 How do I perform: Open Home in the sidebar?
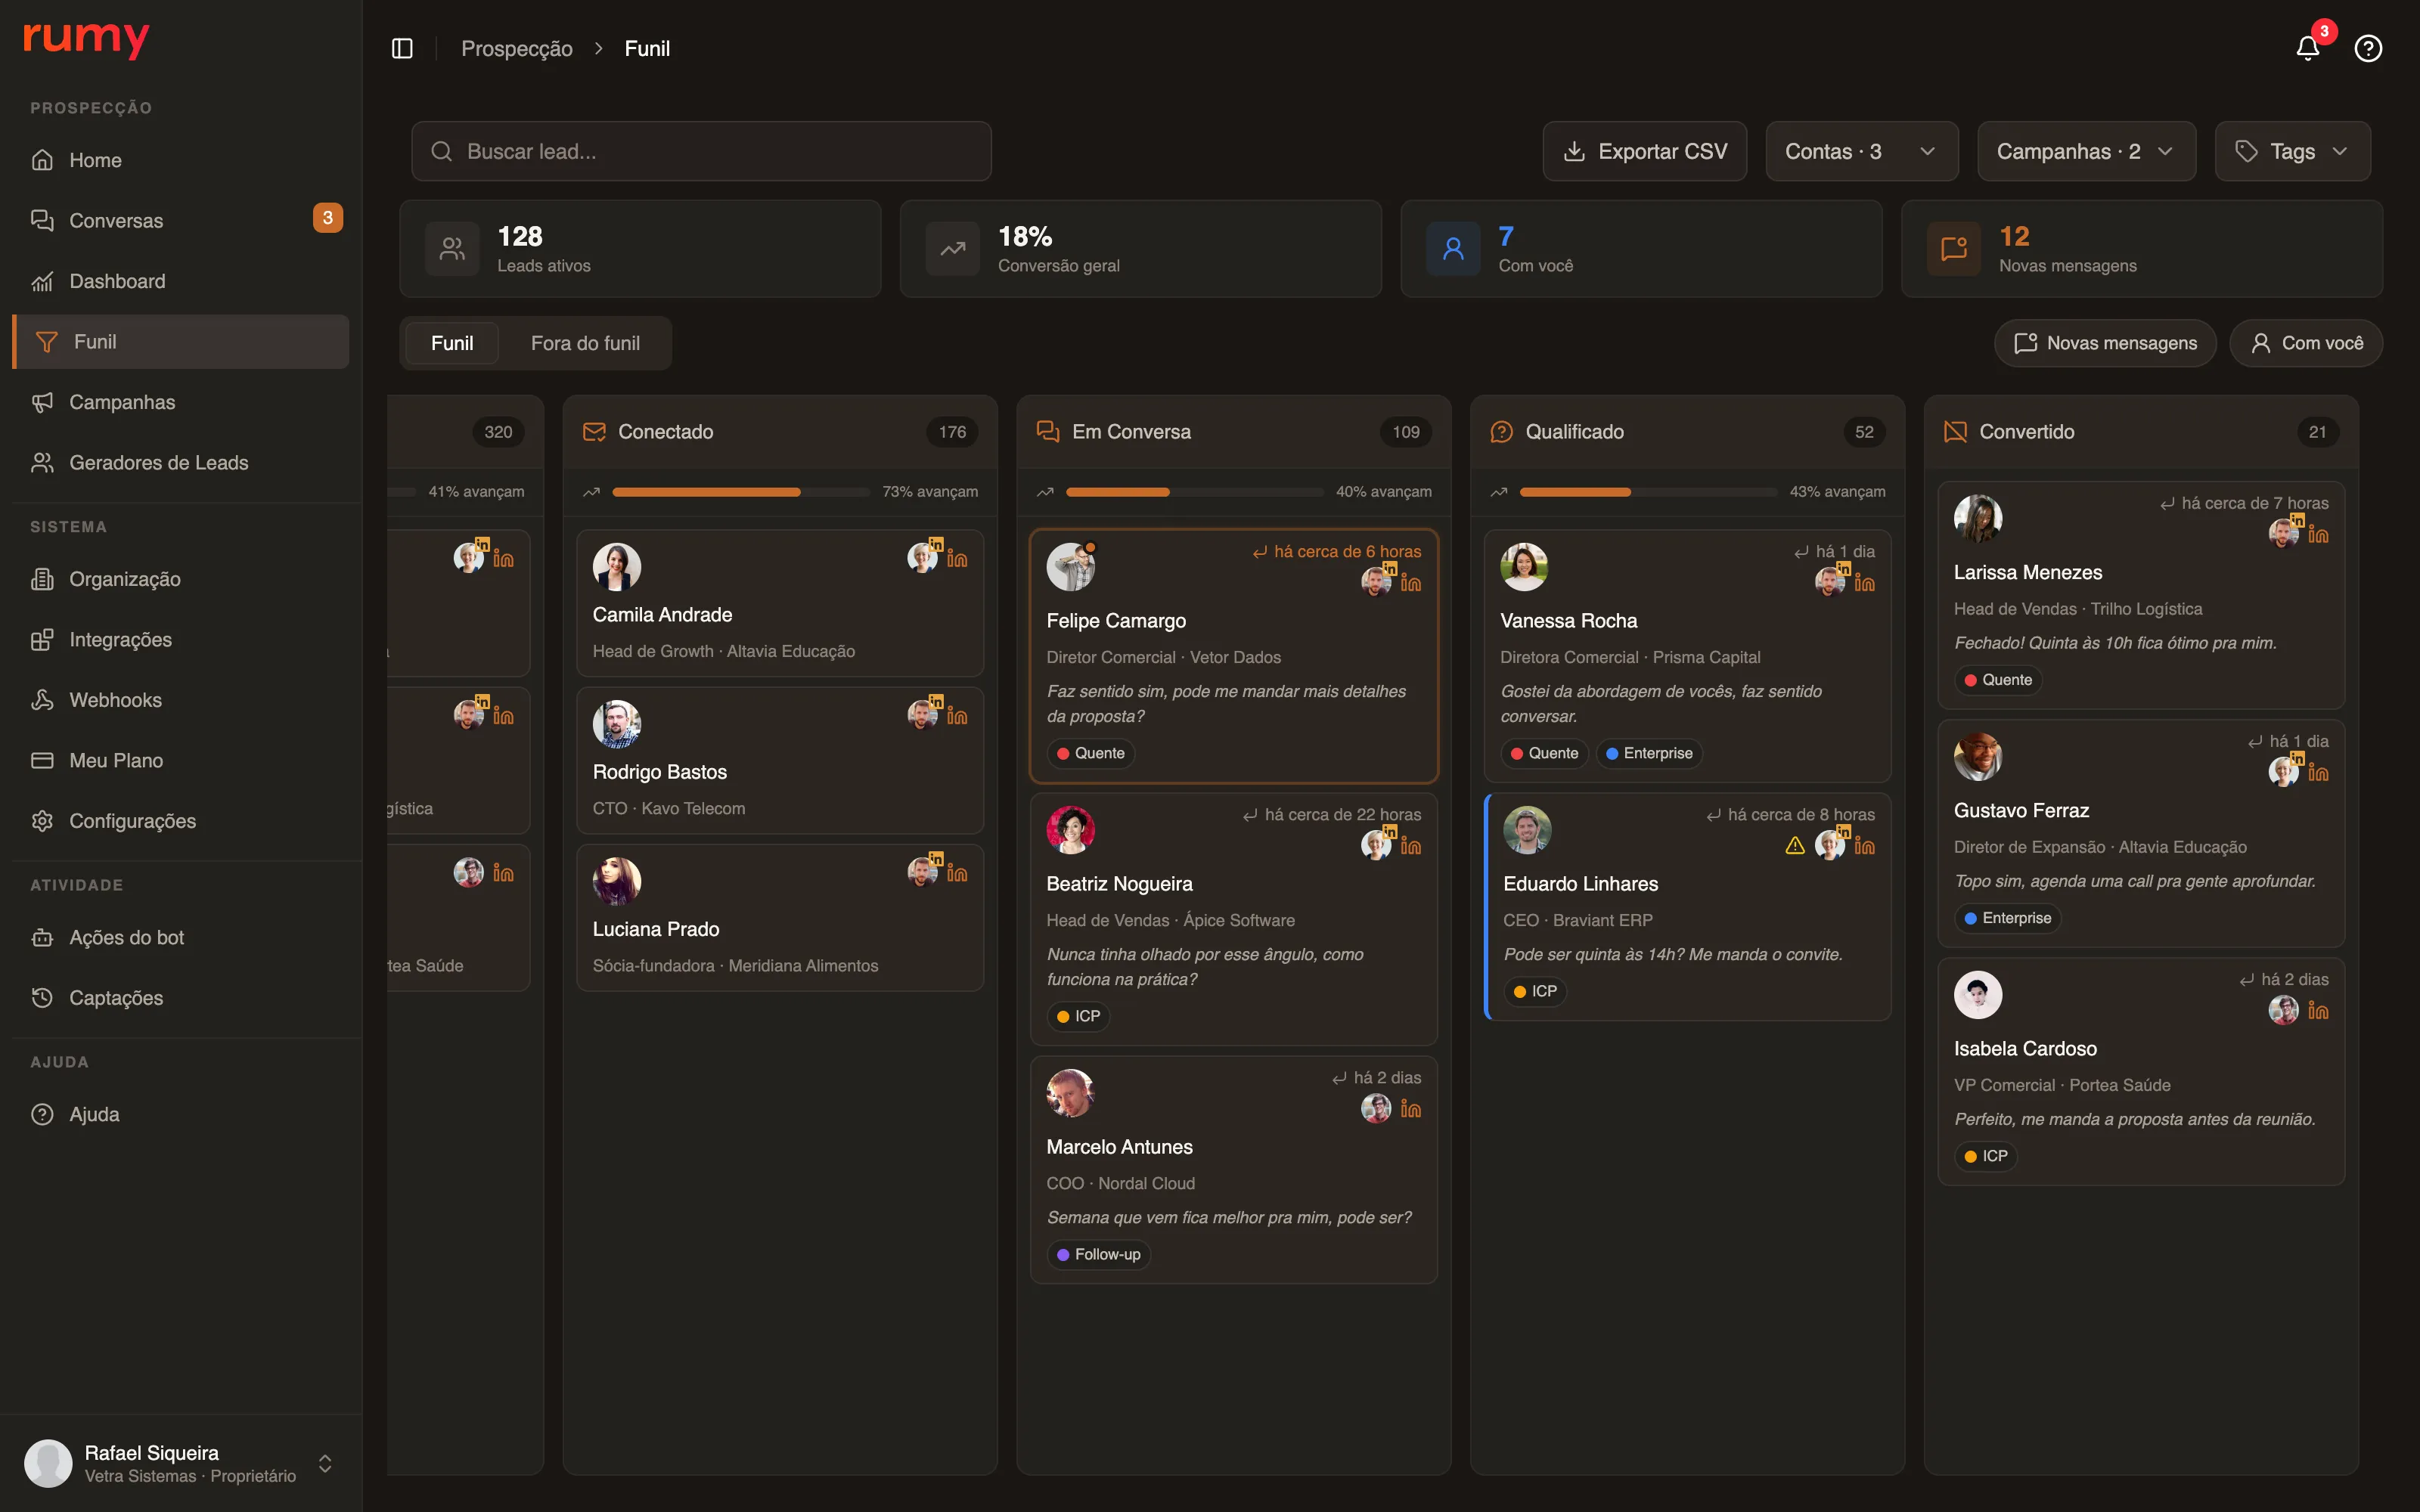click(x=181, y=160)
